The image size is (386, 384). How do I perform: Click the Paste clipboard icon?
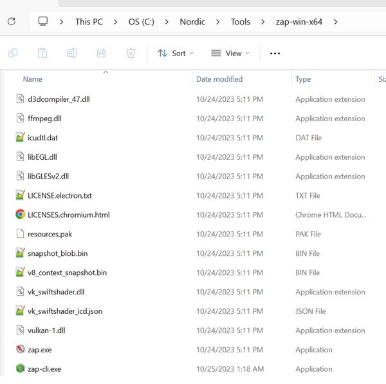click(42, 53)
